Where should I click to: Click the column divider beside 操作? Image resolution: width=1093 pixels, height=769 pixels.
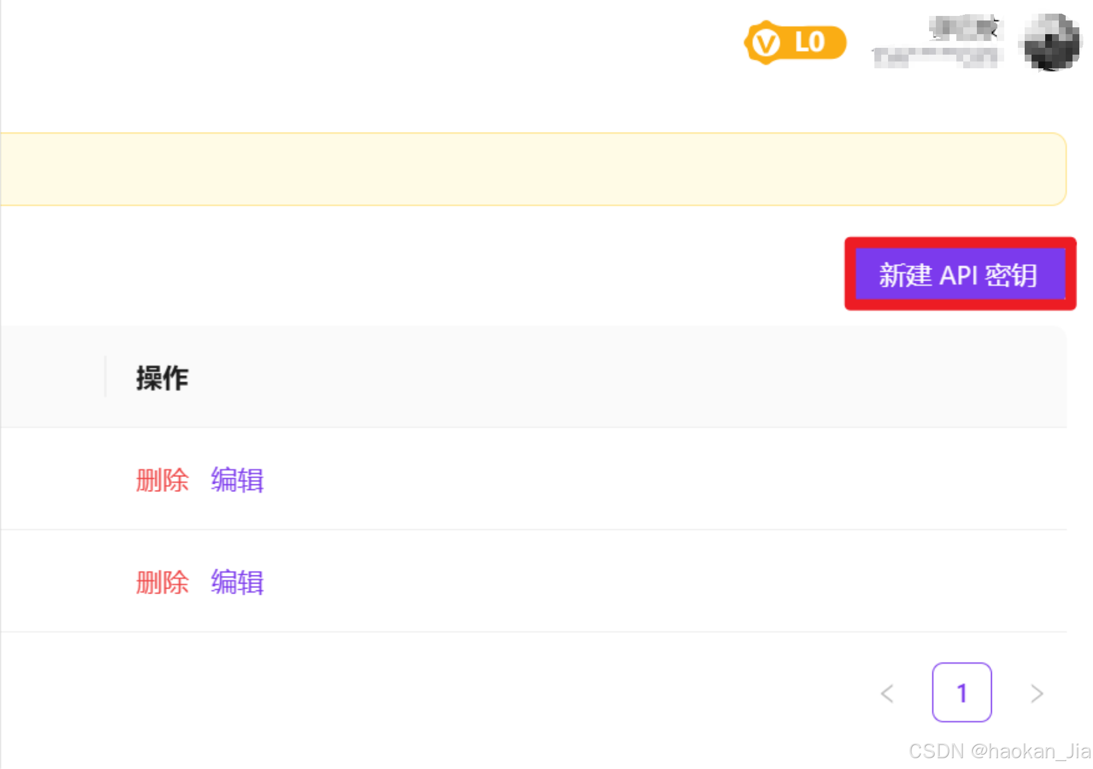coord(105,377)
